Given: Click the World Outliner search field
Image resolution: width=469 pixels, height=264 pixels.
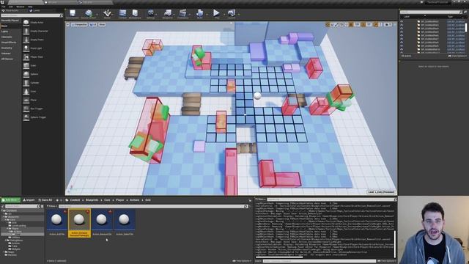Looking at the screenshot, I should click(x=431, y=12).
